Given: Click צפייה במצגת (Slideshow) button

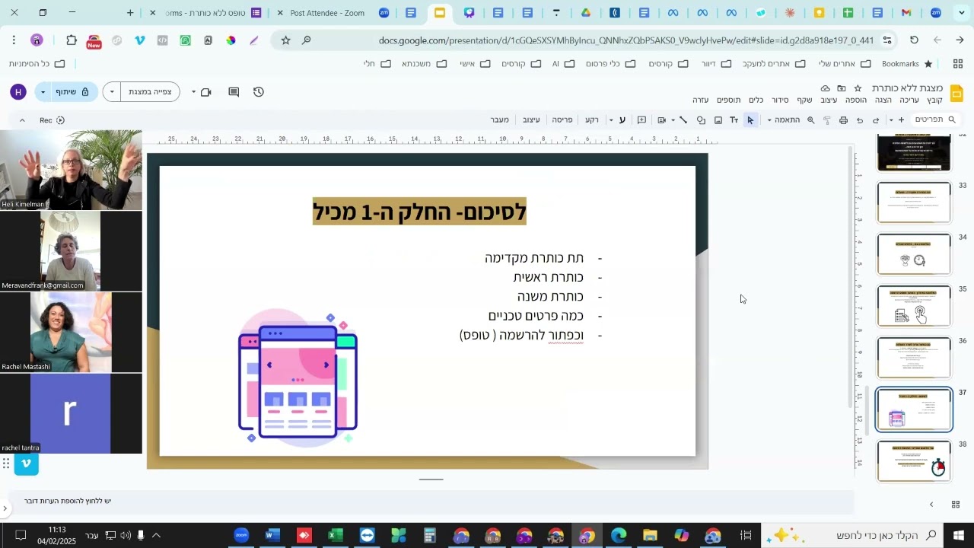Looking at the screenshot, I should pos(150,92).
